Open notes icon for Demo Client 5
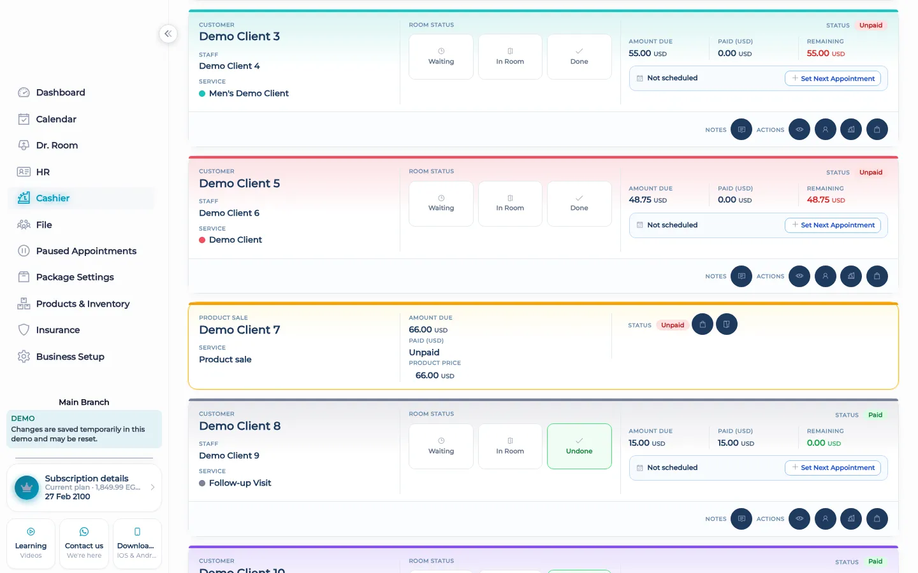Image resolution: width=918 pixels, height=573 pixels. pos(741,276)
